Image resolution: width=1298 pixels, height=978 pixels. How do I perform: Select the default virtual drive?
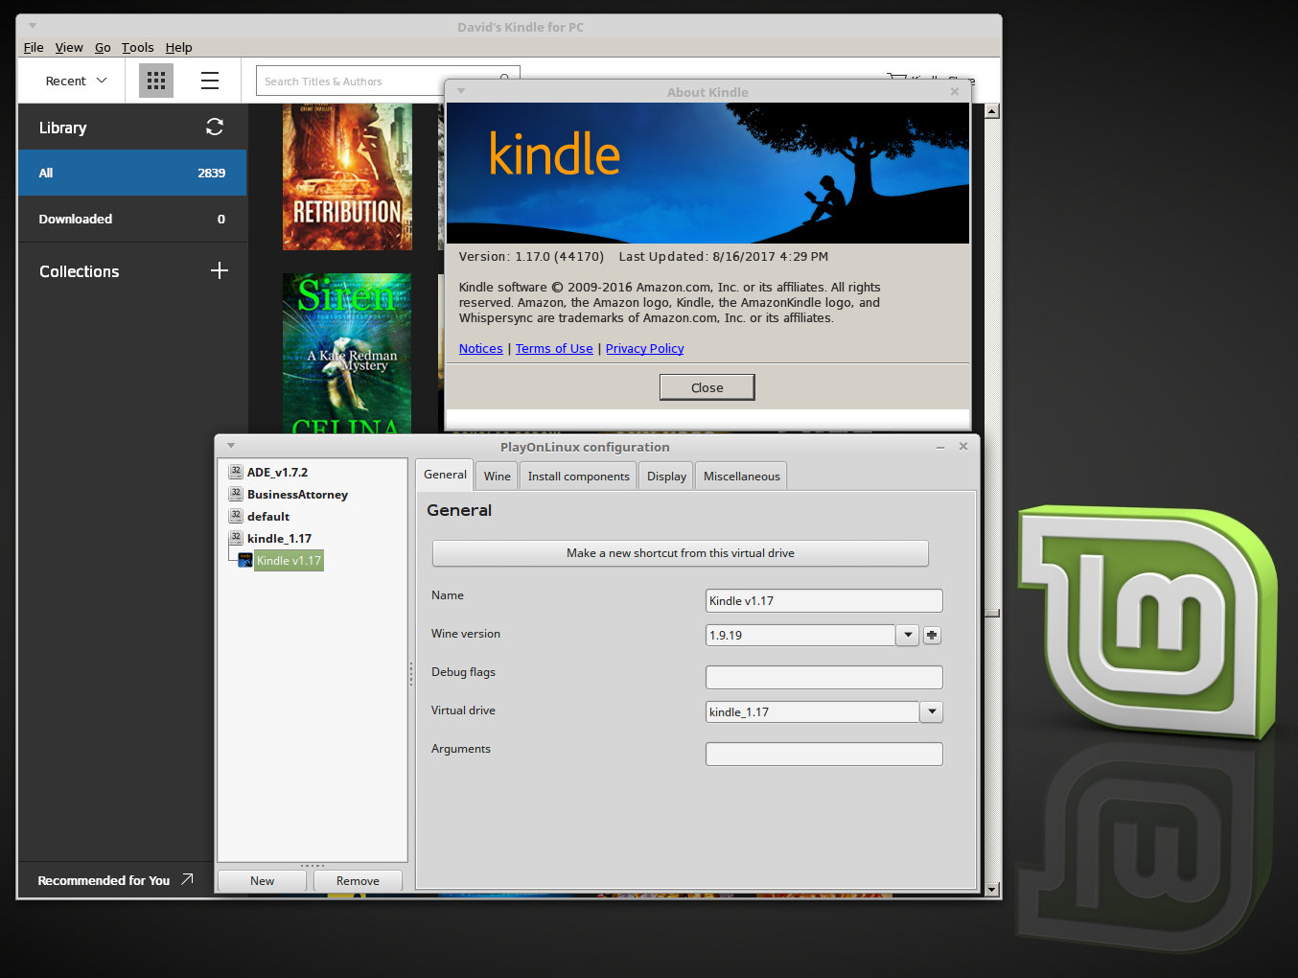[x=268, y=516]
